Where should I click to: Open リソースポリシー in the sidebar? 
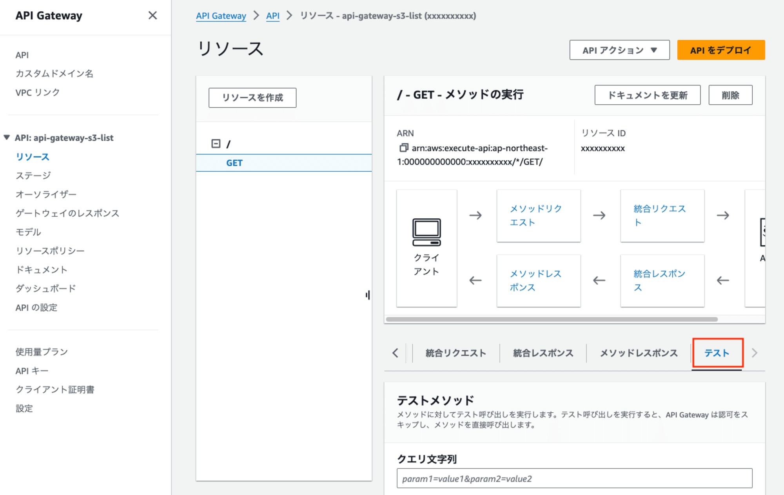[50, 251]
